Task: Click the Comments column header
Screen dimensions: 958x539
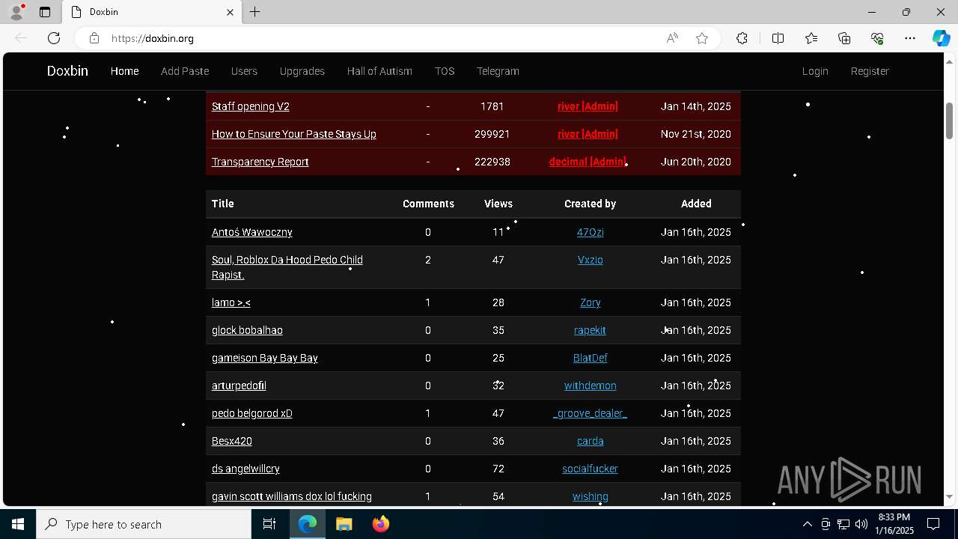Action: click(428, 204)
